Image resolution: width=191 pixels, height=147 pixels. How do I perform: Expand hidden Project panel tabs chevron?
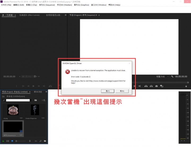tap(46, 92)
